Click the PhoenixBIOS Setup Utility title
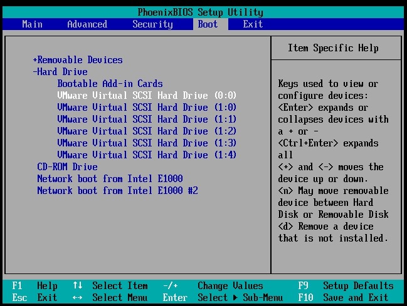The height and width of the screenshot is (306, 407). click(x=201, y=12)
